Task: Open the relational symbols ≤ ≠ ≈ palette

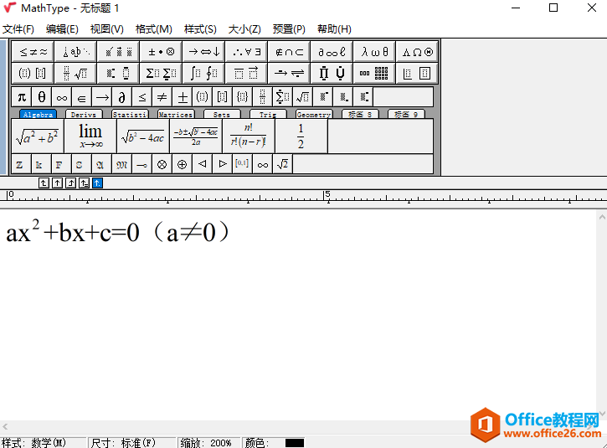Action: point(33,51)
